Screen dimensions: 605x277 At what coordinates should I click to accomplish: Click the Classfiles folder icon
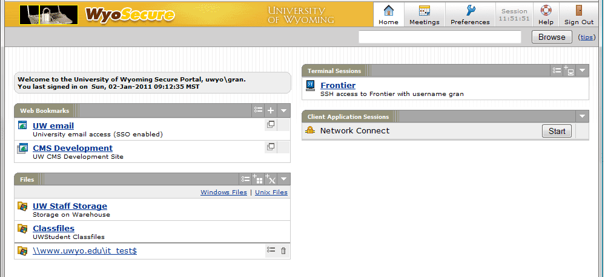23,228
